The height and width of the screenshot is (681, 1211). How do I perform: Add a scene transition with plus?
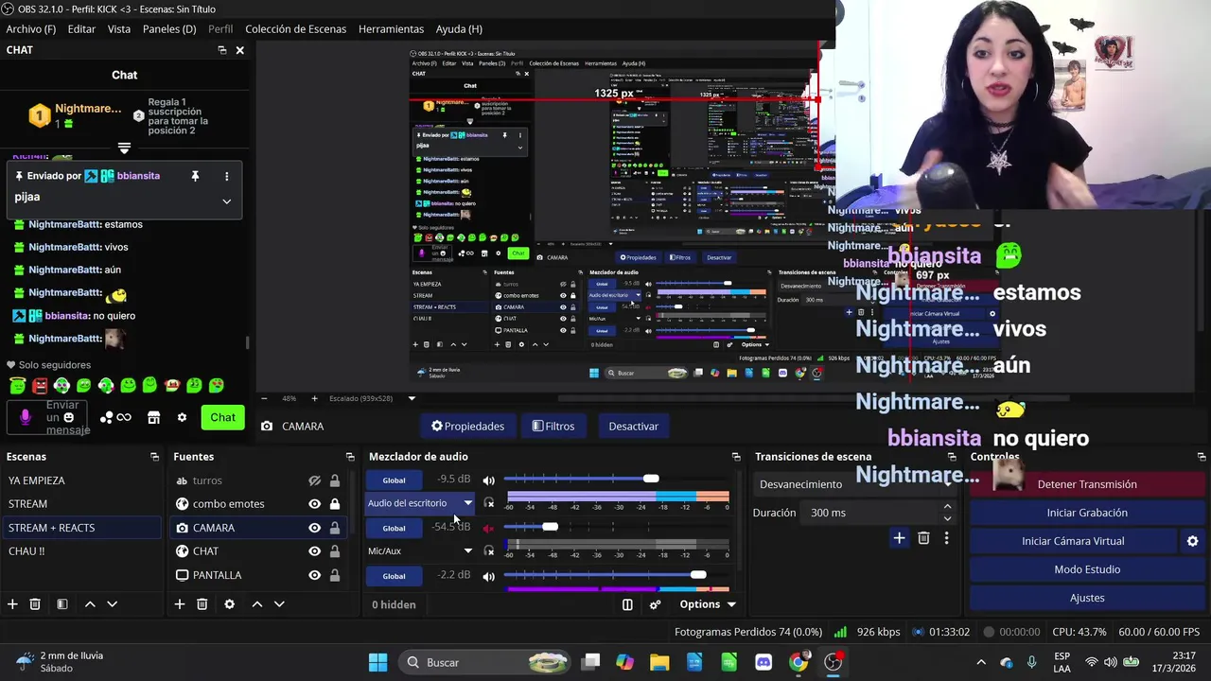(899, 538)
